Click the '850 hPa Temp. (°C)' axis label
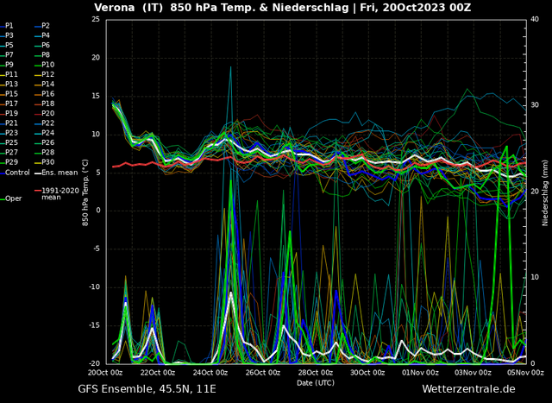Viewport: 552px width, 403px height. 85,192
